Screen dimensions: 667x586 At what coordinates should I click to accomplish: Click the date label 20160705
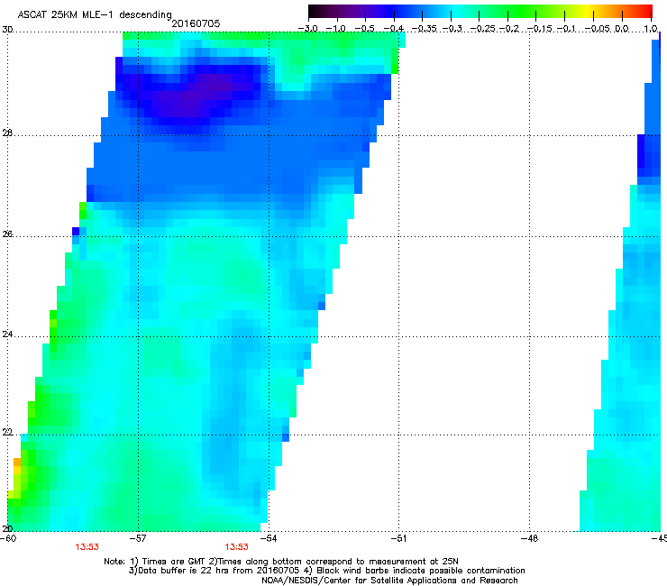(x=196, y=23)
